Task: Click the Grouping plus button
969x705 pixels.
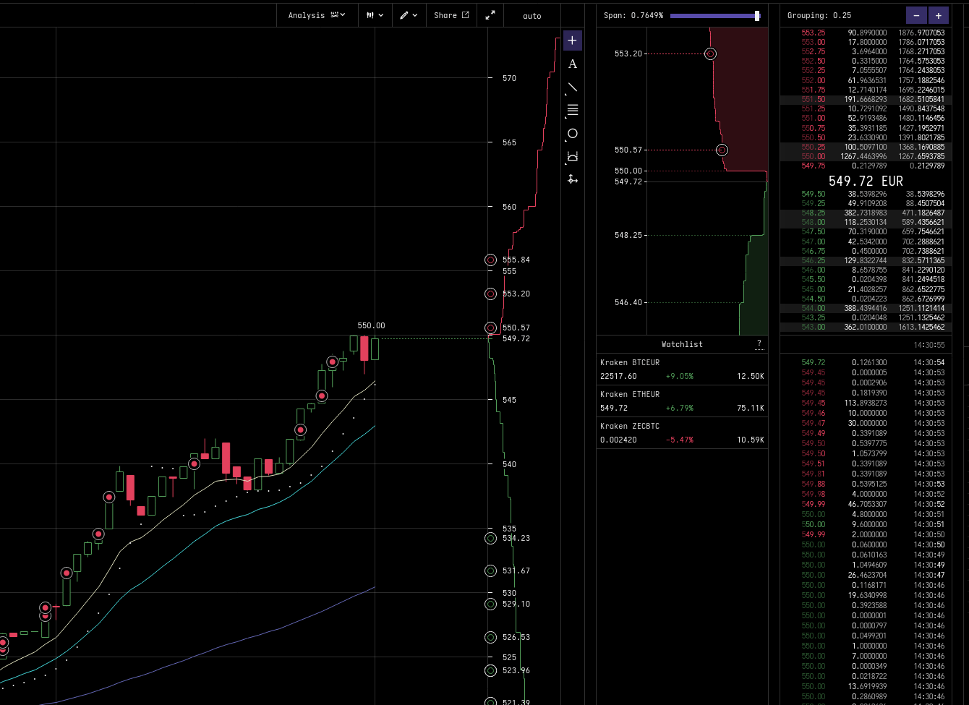Action: tap(939, 15)
